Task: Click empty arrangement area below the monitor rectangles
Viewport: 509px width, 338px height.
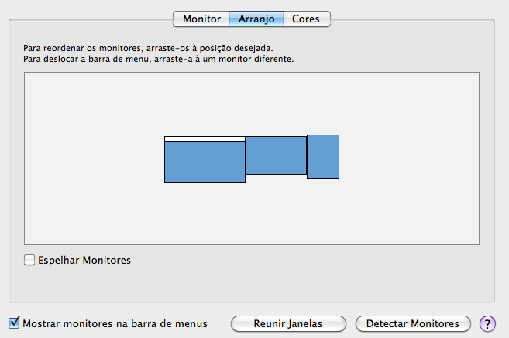Action: pyautogui.click(x=252, y=214)
